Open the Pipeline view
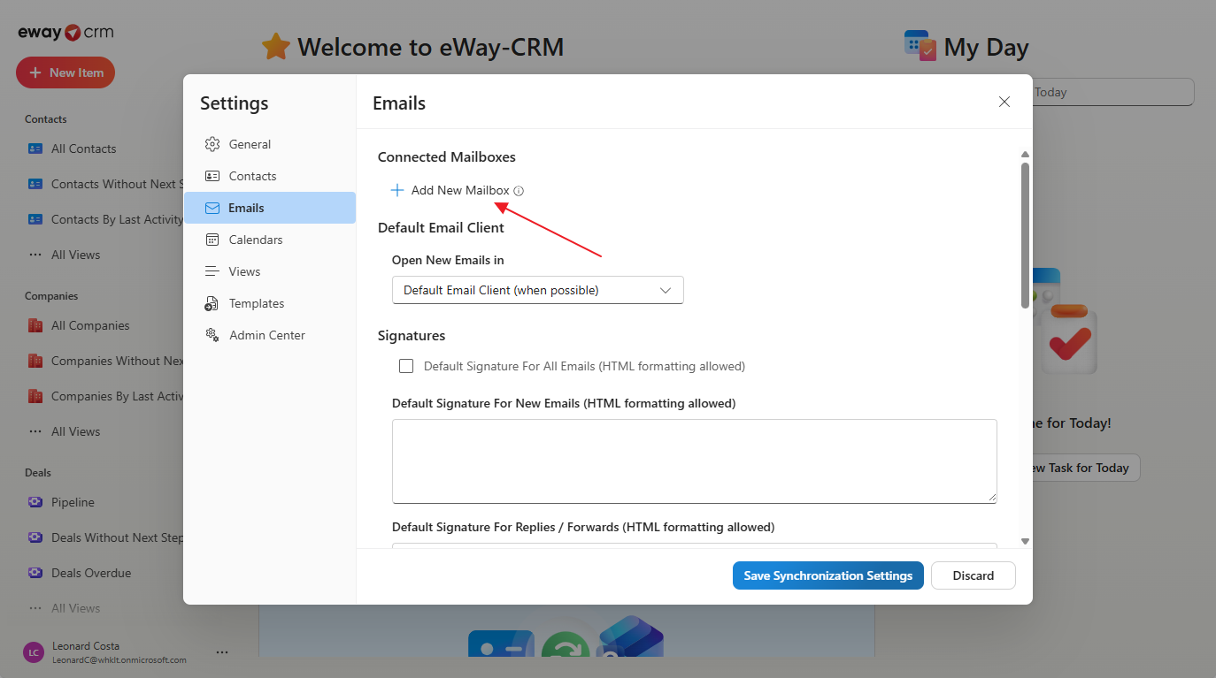This screenshot has height=678, width=1216. click(73, 502)
